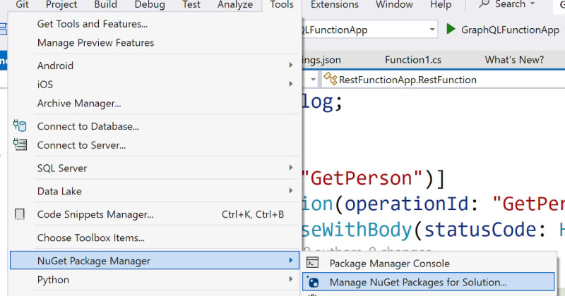The width and height of the screenshot is (565, 296).
Task: Click the Package Manager Console icon
Action: [314, 264]
